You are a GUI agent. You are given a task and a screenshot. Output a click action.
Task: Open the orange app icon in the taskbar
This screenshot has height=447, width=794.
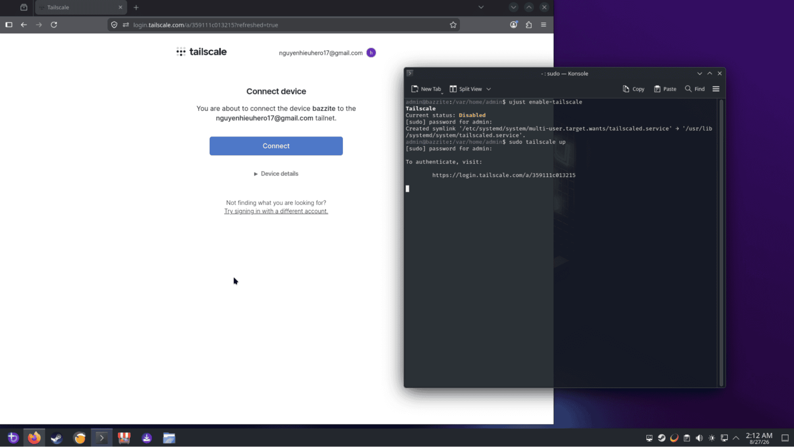tap(79, 438)
